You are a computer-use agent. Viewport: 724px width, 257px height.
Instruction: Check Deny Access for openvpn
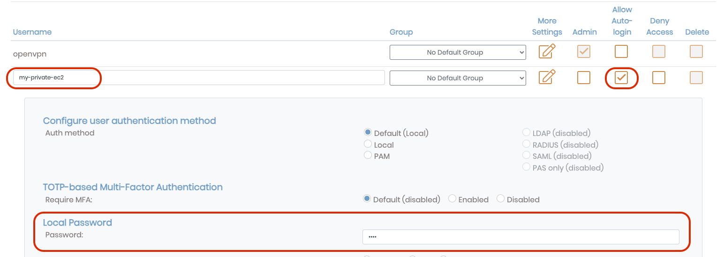659,51
